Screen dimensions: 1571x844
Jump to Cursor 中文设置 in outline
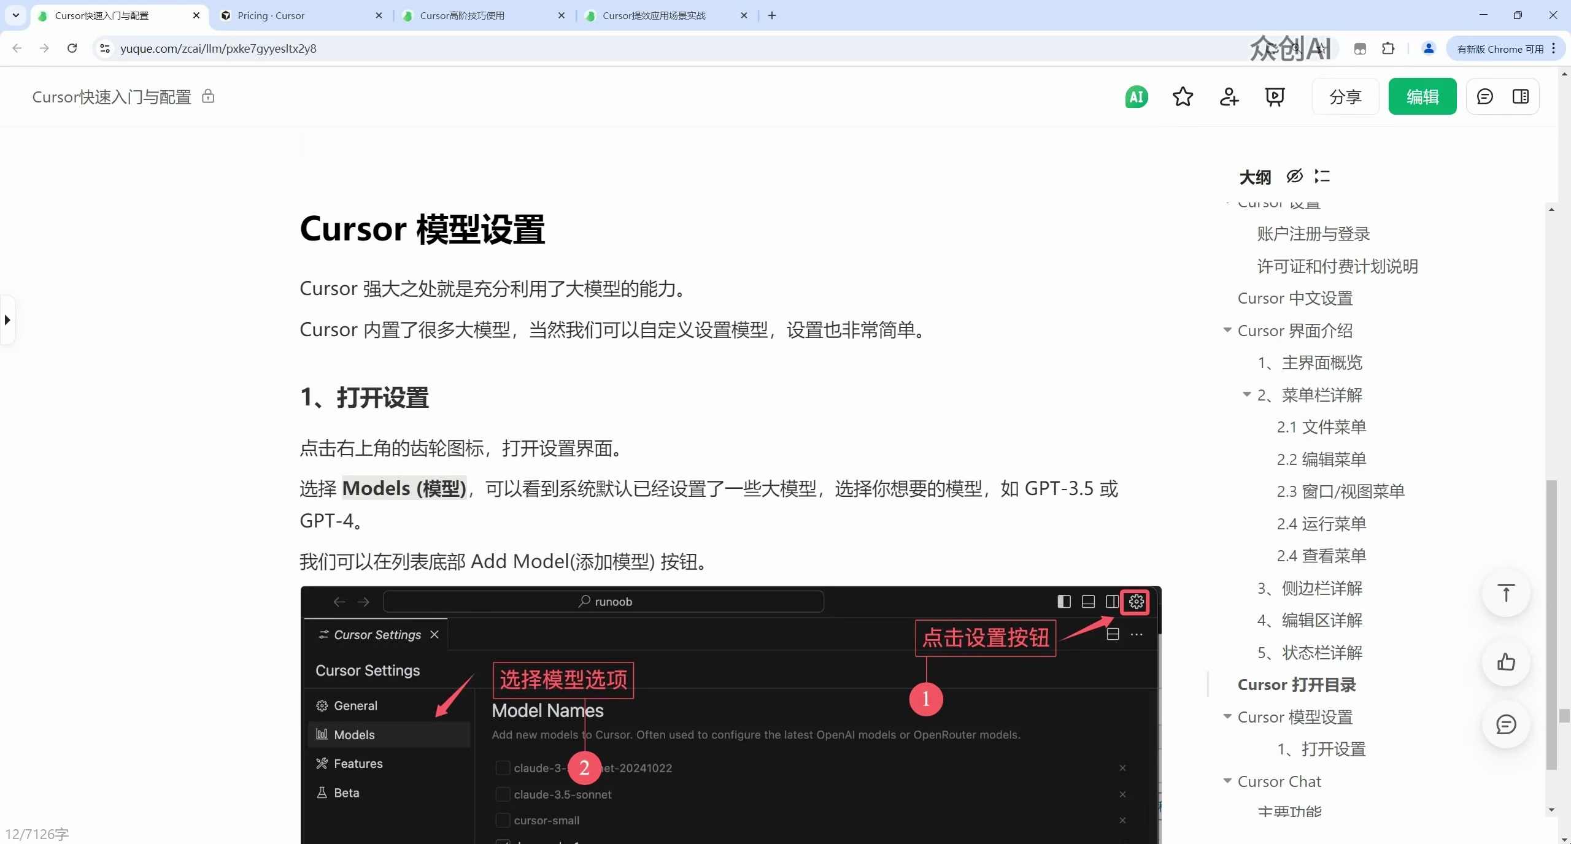pyautogui.click(x=1295, y=298)
